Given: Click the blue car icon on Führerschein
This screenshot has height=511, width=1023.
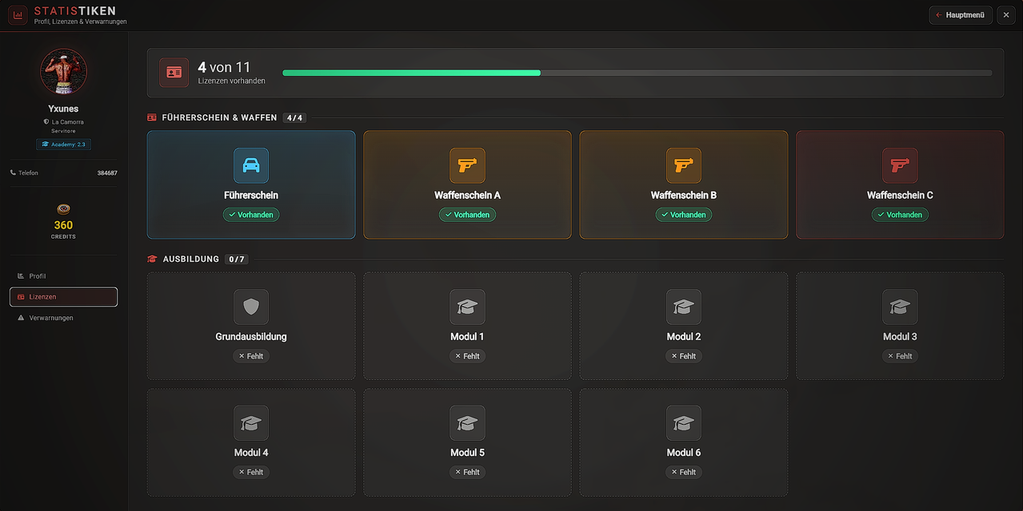Looking at the screenshot, I should click(x=251, y=165).
